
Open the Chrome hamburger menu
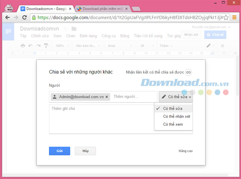[234, 18]
